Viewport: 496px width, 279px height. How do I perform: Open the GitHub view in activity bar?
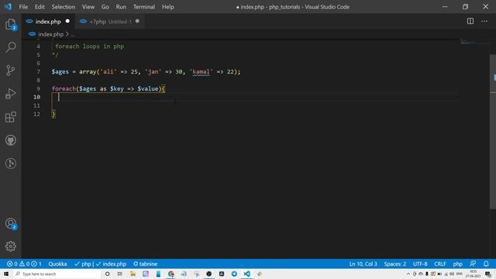(x=11, y=140)
